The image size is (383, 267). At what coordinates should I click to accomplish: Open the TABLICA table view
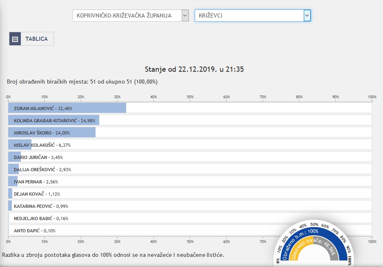[x=37, y=39]
